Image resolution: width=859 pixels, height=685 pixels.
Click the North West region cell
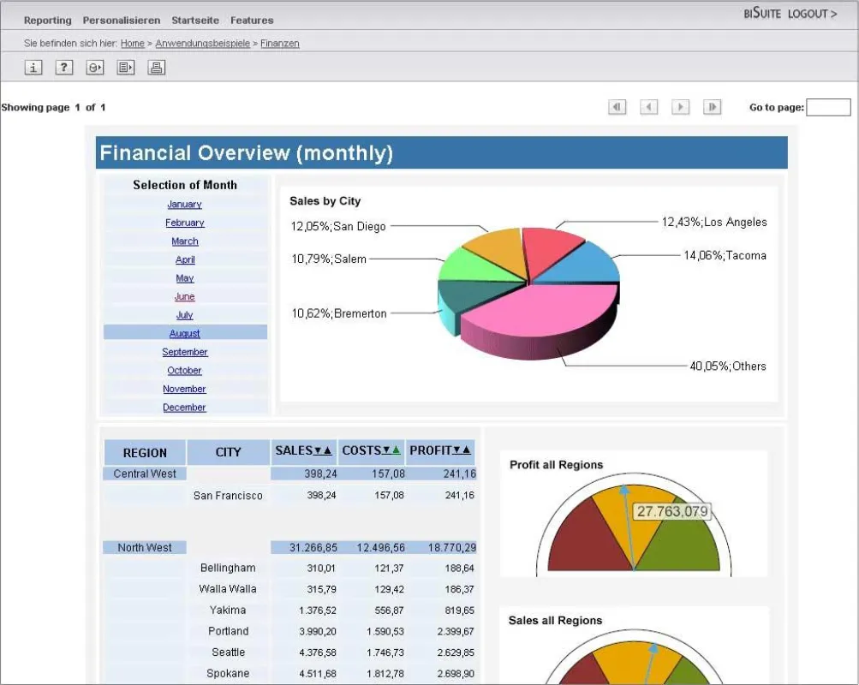click(145, 547)
